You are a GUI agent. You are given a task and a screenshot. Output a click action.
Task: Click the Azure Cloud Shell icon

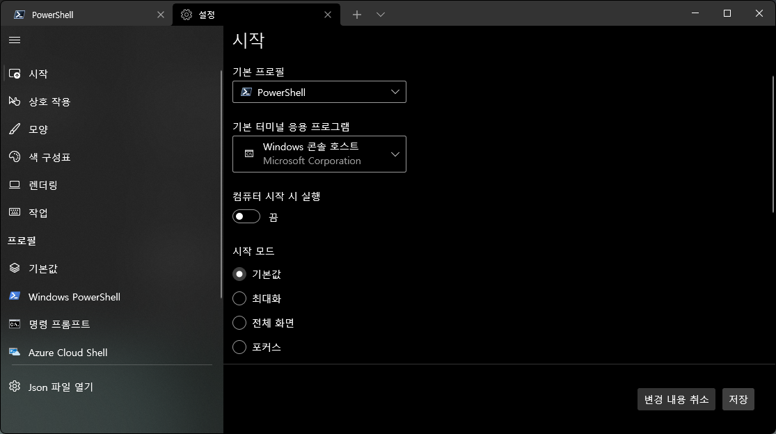click(15, 352)
